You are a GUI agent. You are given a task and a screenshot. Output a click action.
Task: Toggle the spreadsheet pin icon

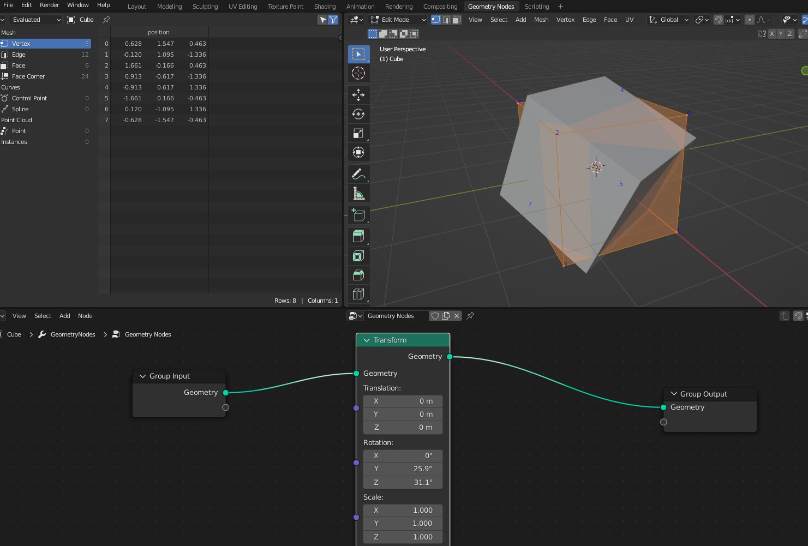106,20
